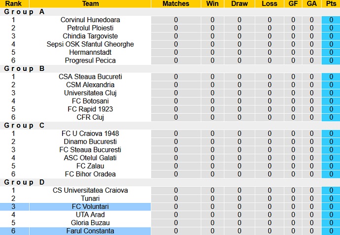
Task: Collapse the Group B section header
Action: (x=24, y=68)
